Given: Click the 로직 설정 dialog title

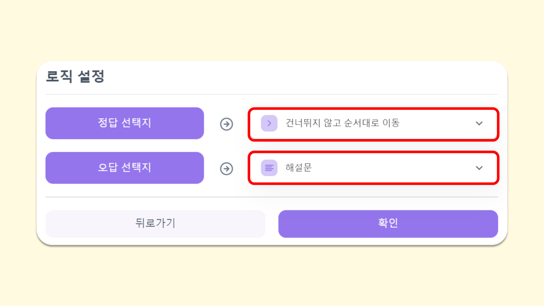Looking at the screenshot, I should (75, 76).
